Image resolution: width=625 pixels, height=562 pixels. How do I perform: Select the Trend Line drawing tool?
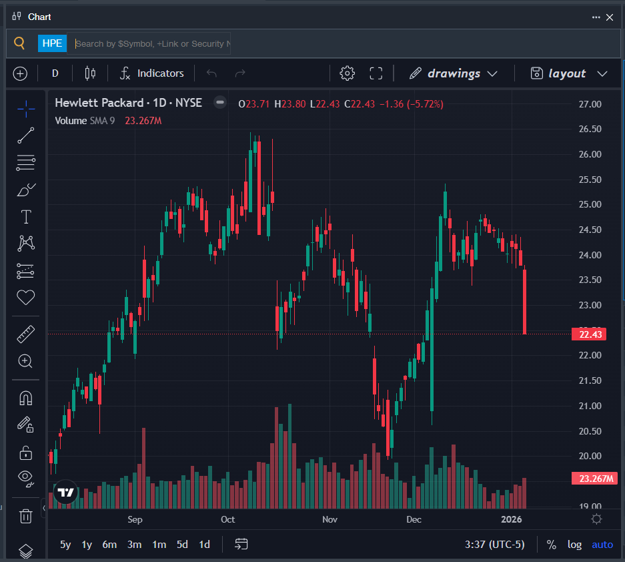(x=25, y=135)
